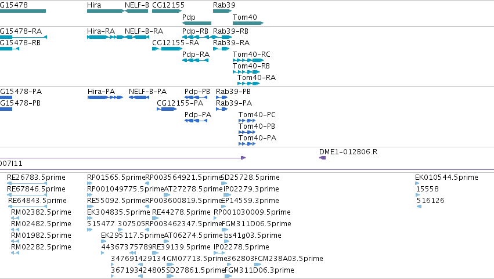This screenshot has height=279, width=494.
Task: Click the EK010544.5prime EST label
Action: [446, 177]
